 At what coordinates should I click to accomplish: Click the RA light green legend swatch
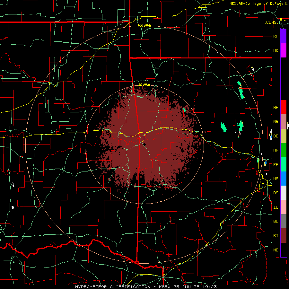click(284, 164)
